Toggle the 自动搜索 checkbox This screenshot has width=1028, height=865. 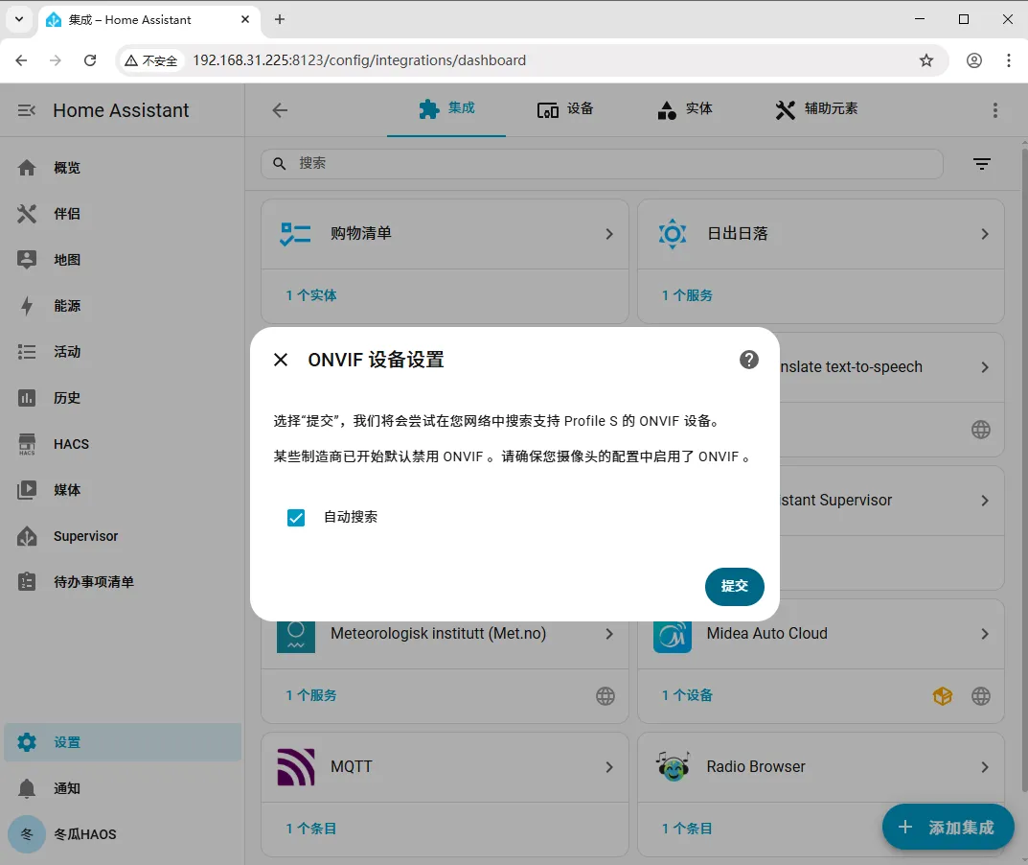[x=296, y=518]
